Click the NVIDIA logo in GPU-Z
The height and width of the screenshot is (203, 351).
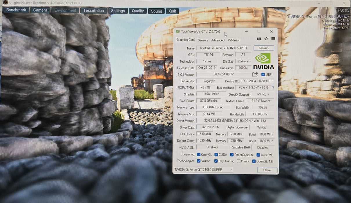click(x=263, y=61)
